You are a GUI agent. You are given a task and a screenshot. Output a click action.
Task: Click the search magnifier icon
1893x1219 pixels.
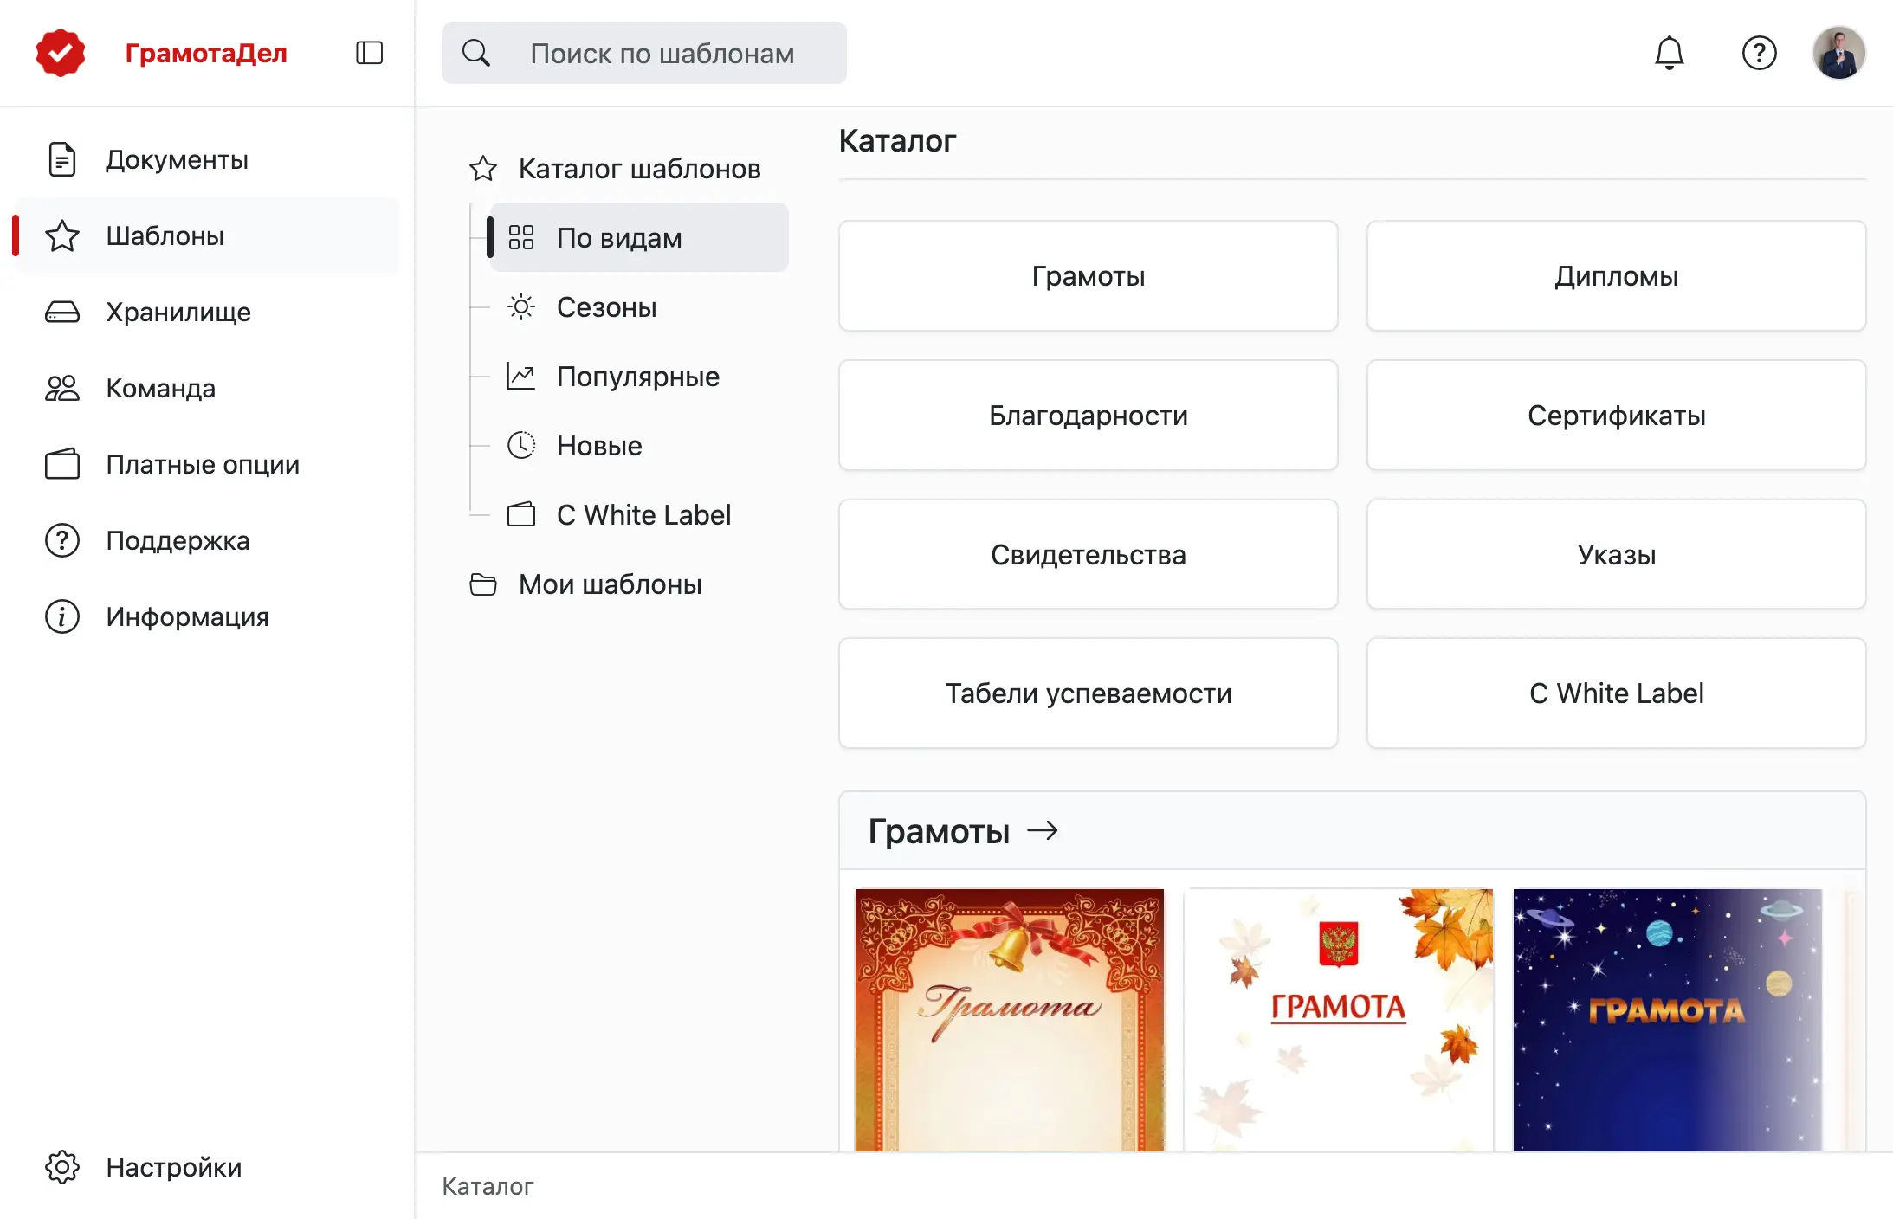coord(476,53)
